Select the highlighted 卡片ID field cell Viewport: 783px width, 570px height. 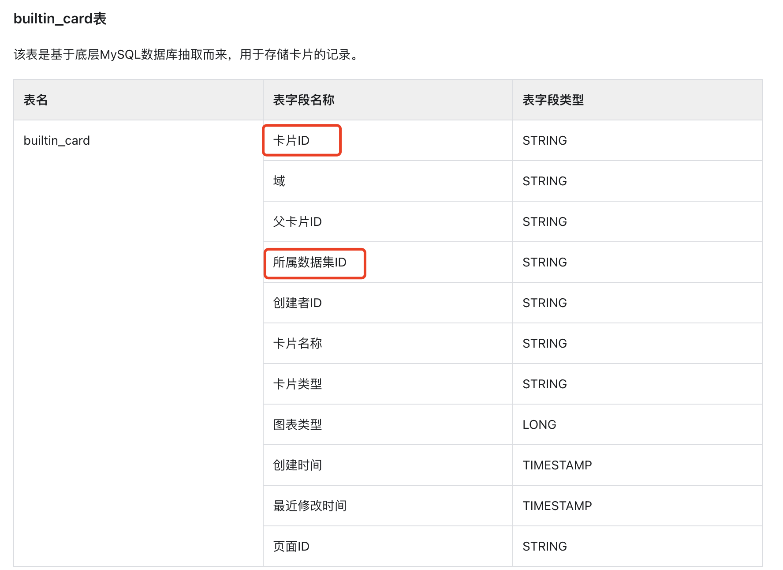pos(302,140)
